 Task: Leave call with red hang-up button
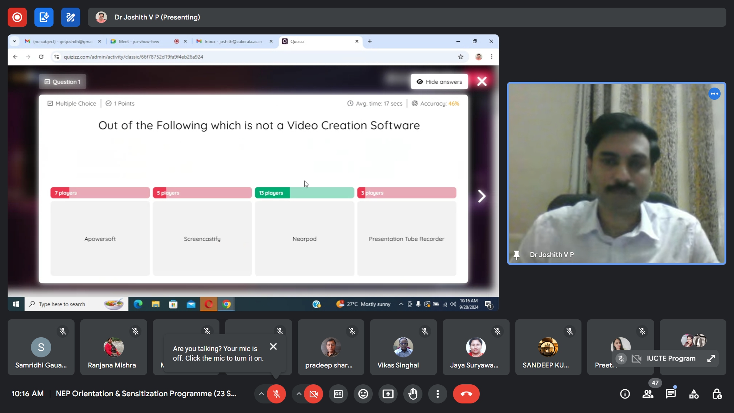coord(466,394)
